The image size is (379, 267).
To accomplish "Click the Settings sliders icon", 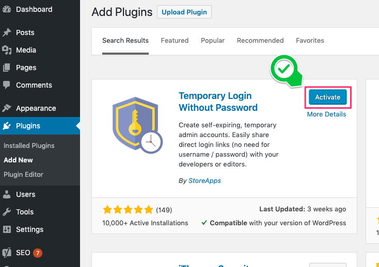I will 7,229.
